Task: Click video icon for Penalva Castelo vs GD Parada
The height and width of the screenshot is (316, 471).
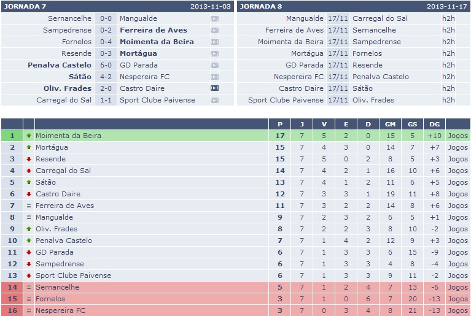Action: point(214,65)
